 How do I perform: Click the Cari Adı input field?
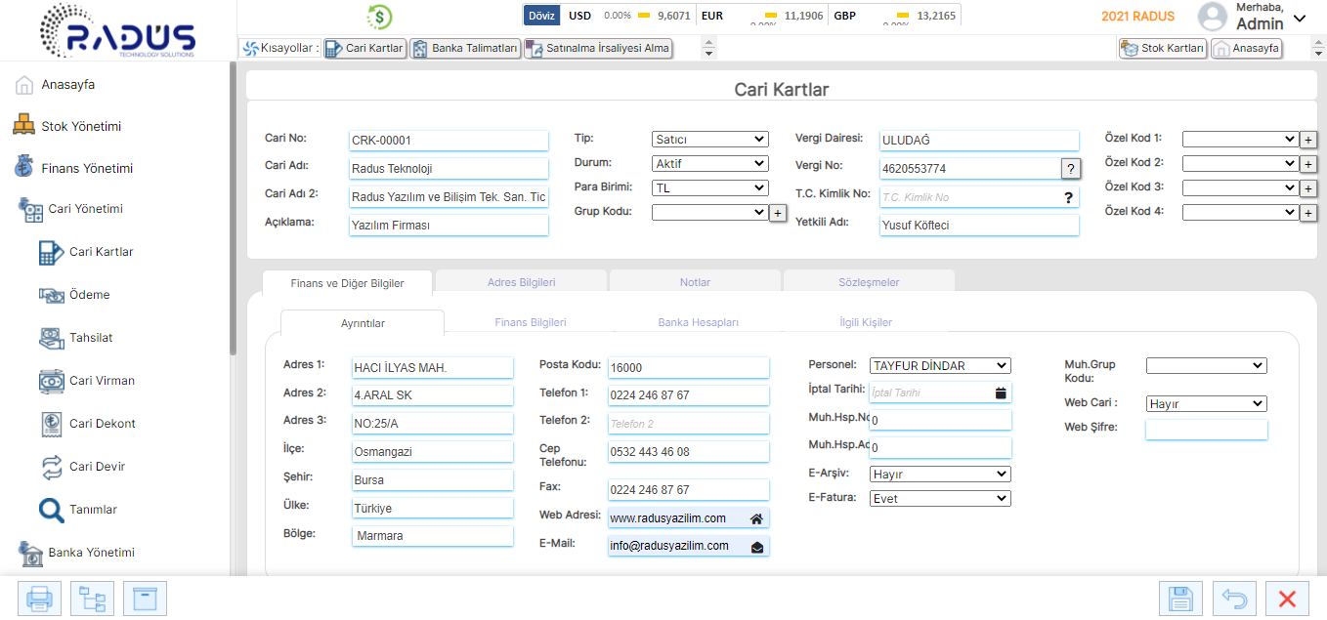(x=449, y=169)
